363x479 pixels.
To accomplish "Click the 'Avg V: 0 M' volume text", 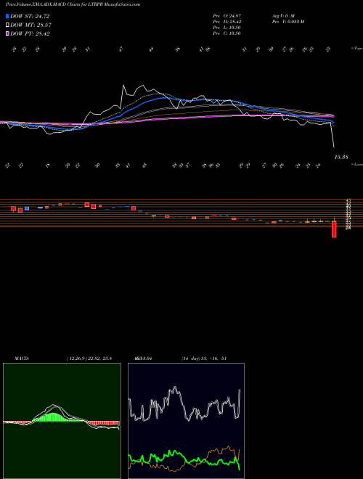I will pyautogui.click(x=284, y=15).
